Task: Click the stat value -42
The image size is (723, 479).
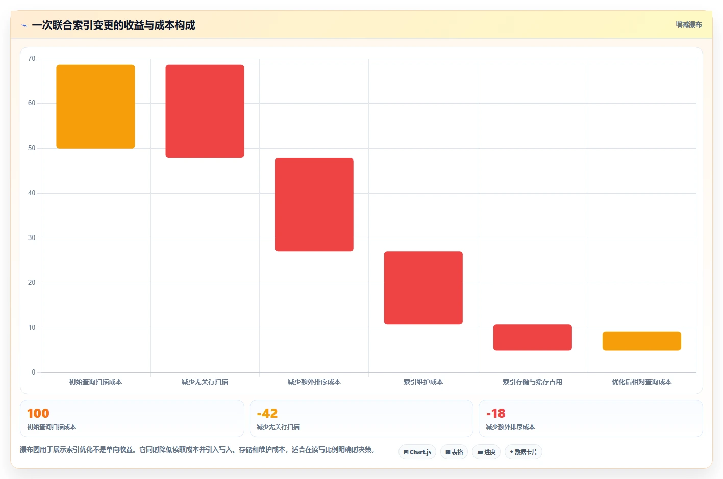Action: (x=267, y=413)
